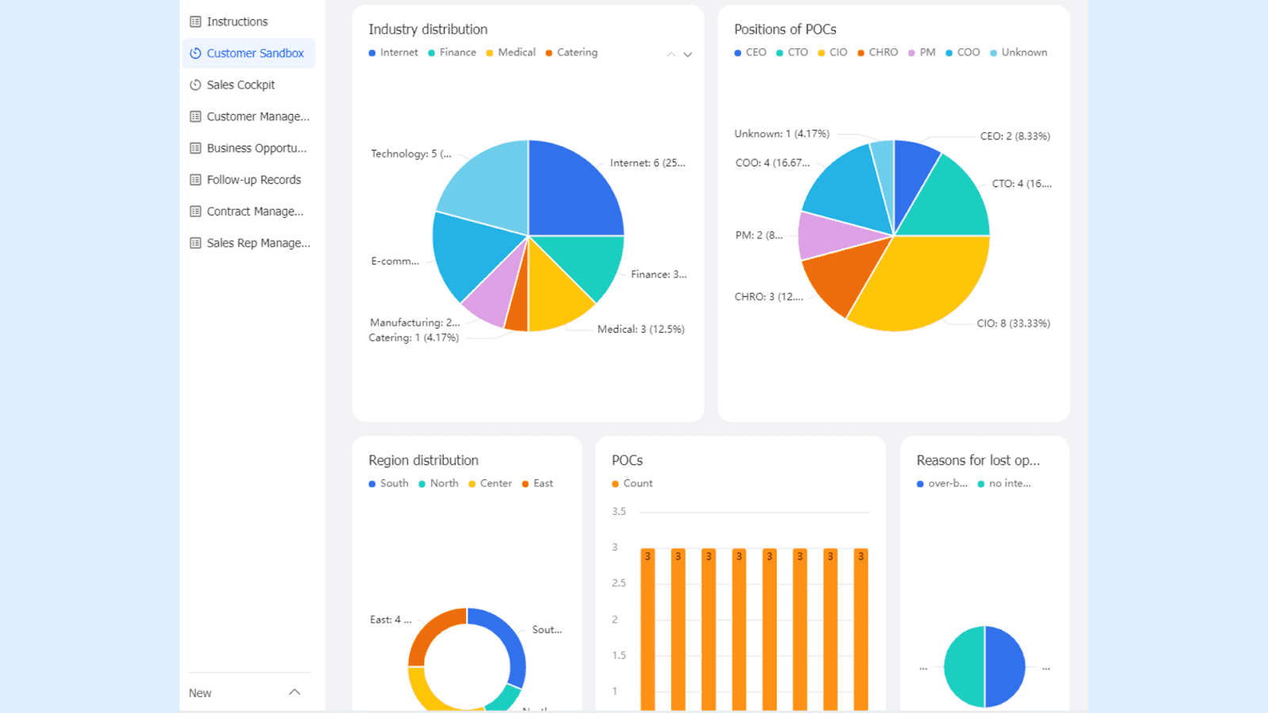Toggle North legend in Region distribution
The image size is (1268, 713).
point(438,483)
